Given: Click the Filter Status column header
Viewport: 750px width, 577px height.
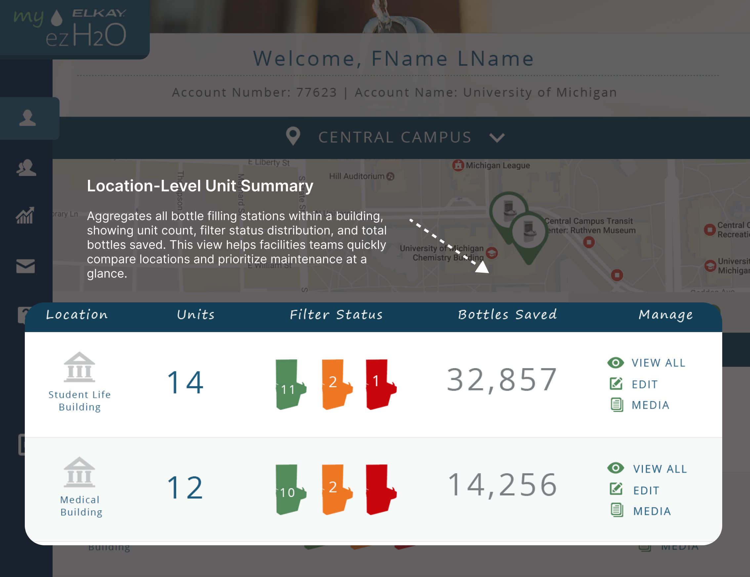Looking at the screenshot, I should [x=336, y=314].
